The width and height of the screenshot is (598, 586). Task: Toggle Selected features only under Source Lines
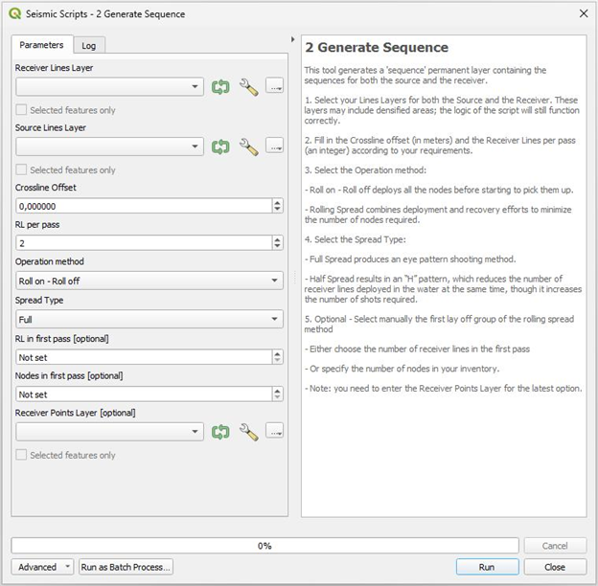(22, 170)
